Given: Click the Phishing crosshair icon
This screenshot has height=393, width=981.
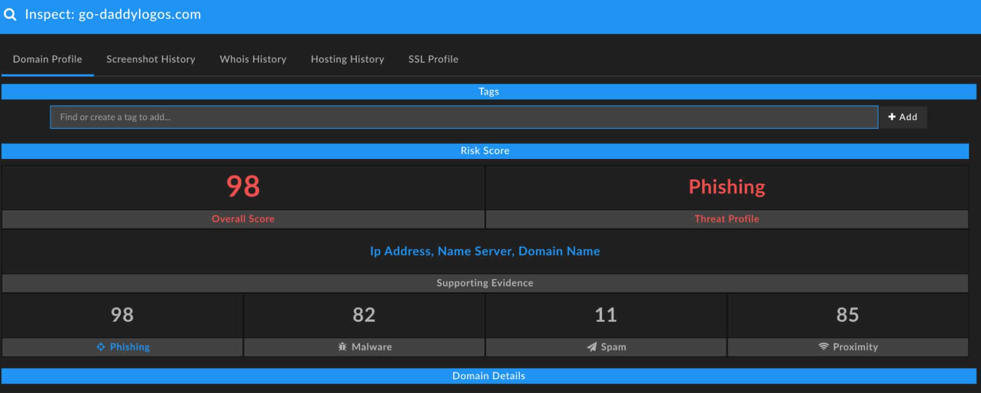Looking at the screenshot, I should [101, 347].
